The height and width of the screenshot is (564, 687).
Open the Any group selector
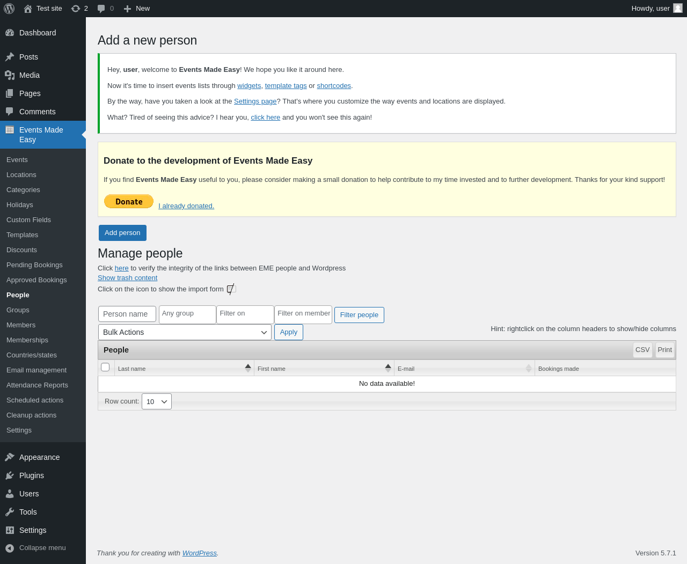point(187,314)
